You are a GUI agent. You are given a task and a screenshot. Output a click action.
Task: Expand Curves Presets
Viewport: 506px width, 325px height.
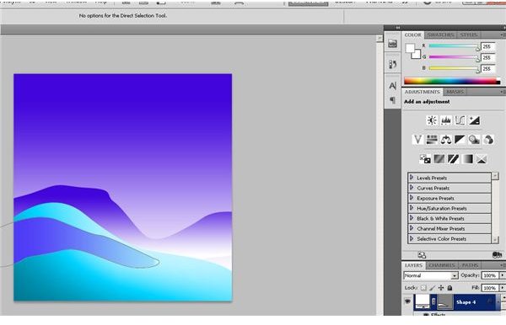(x=412, y=188)
